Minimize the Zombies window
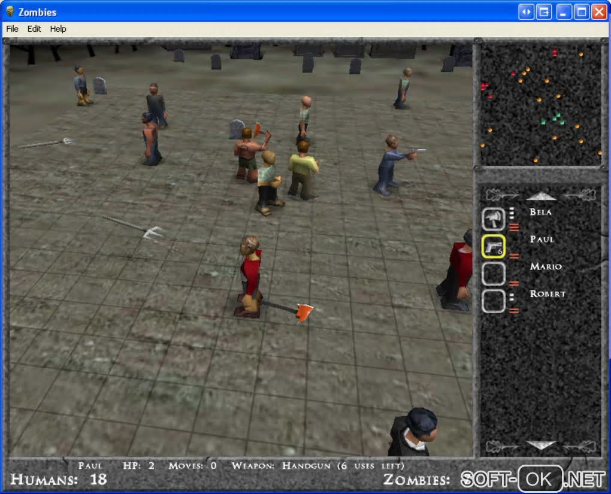This screenshot has width=611, height=494. pyautogui.click(x=563, y=12)
